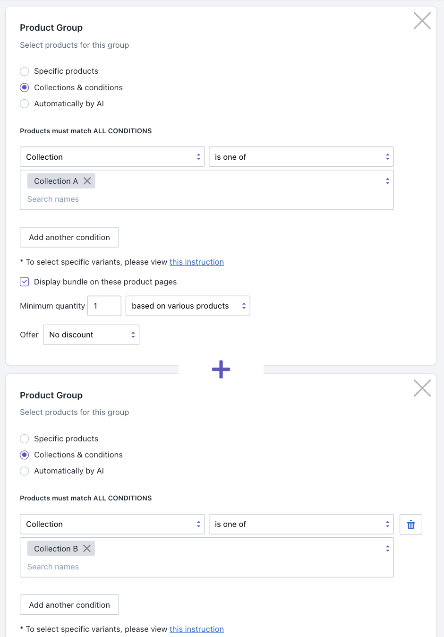Click first group's Add another condition button

[x=69, y=237]
